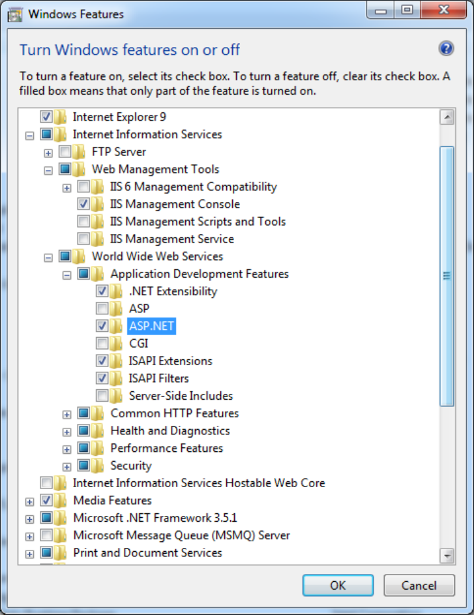Screen dimensions: 474x615
Task: Click folder icon next to Media Features
Action: [60, 500]
